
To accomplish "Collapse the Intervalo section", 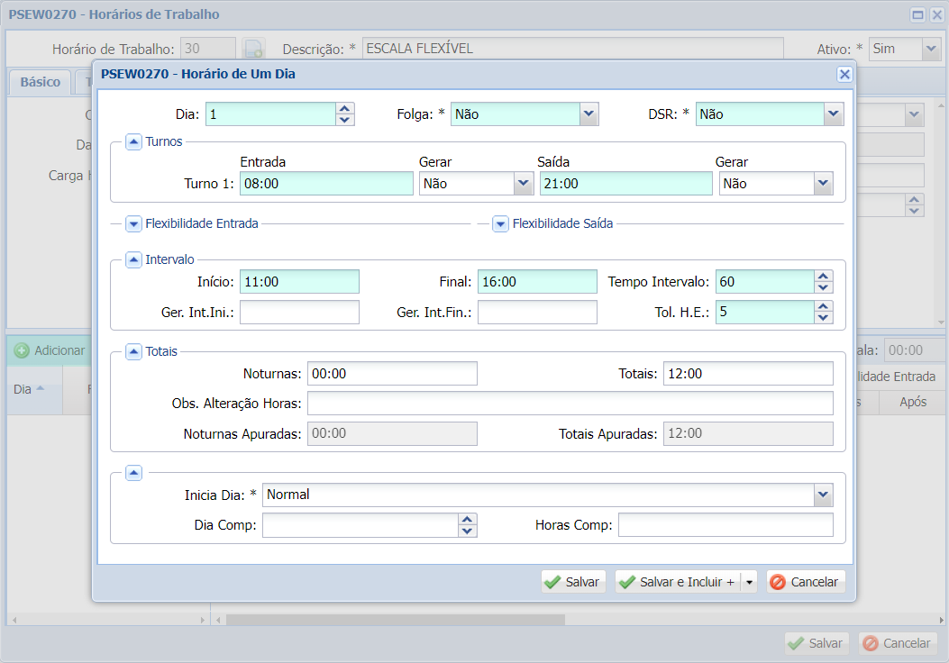I will tap(133, 259).
